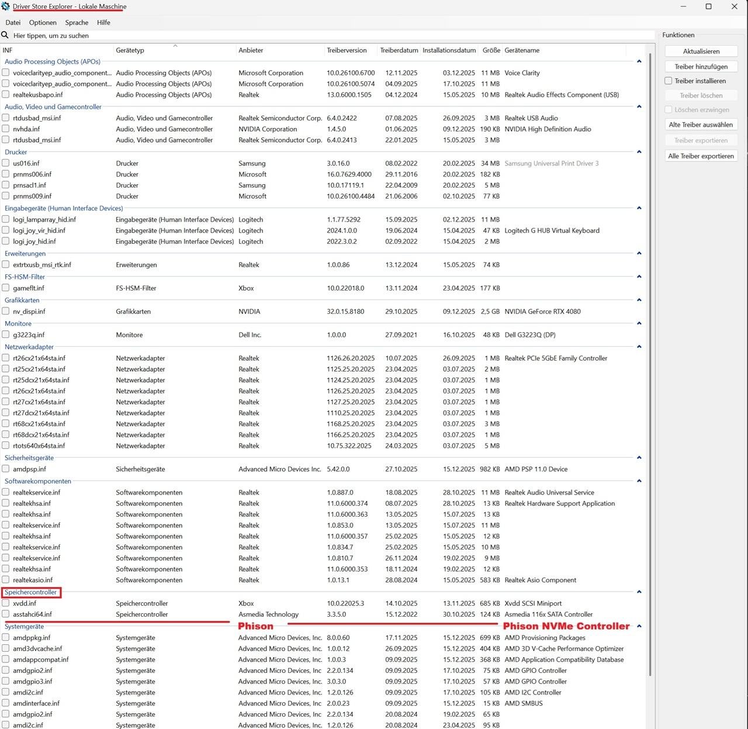This screenshot has width=748, height=729.
Task: Select 'NVIDIA GeForce RTX 4080' device name
Action: pyautogui.click(x=542, y=312)
